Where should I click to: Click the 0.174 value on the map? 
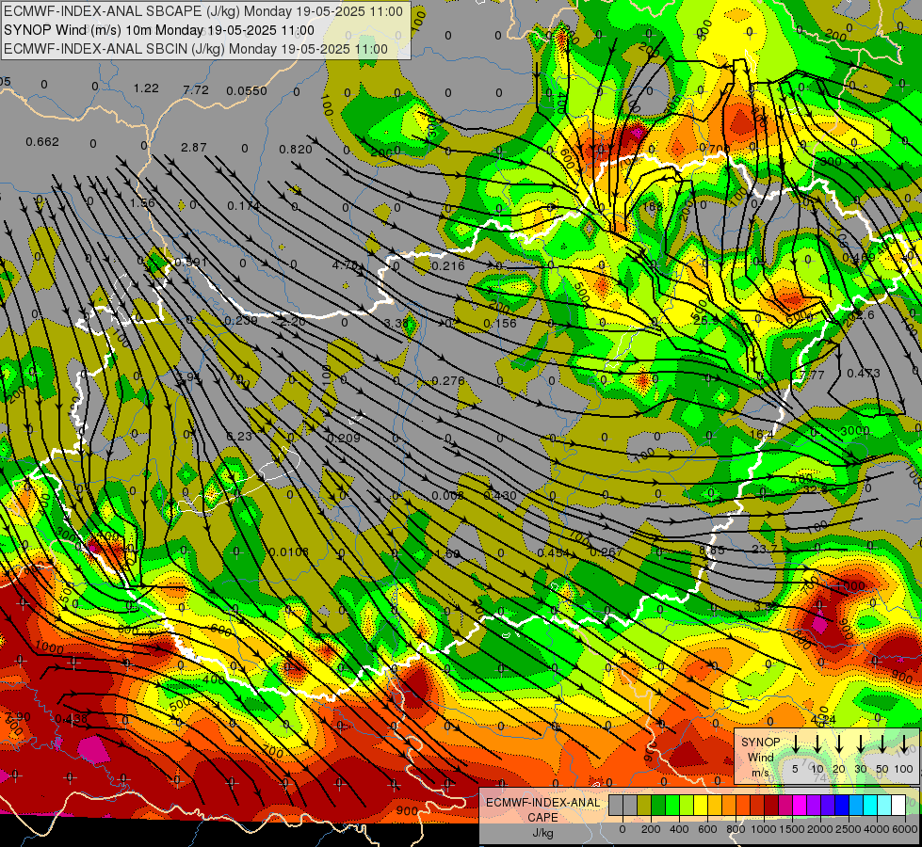coord(243,206)
